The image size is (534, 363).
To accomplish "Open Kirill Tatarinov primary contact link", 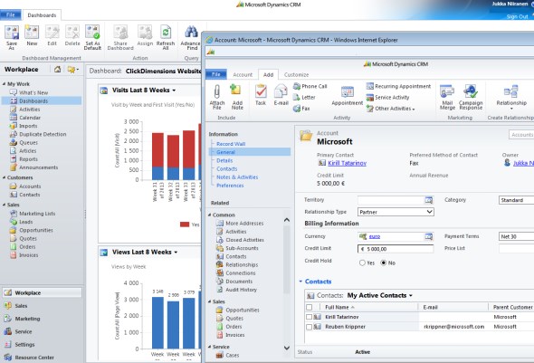I will (347, 163).
